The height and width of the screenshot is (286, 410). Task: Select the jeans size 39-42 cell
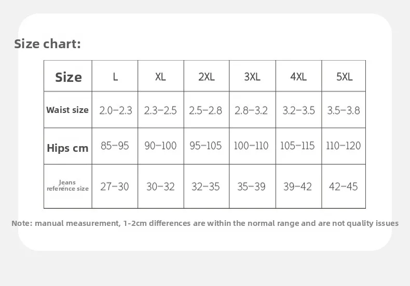298,187
